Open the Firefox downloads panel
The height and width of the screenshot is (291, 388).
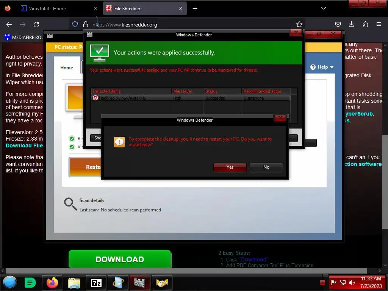(x=351, y=24)
